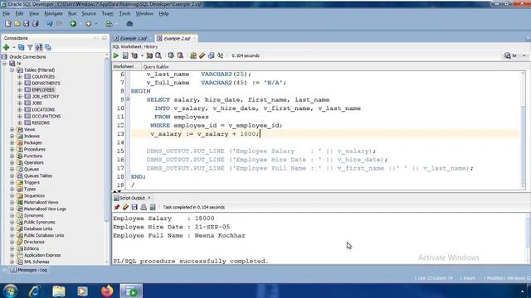531x298 pixels.
Task: Select the Worksheet tab
Action: point(124,66)
